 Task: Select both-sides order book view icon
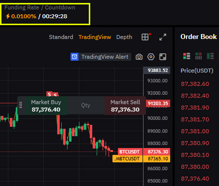(x=186, y=56)
